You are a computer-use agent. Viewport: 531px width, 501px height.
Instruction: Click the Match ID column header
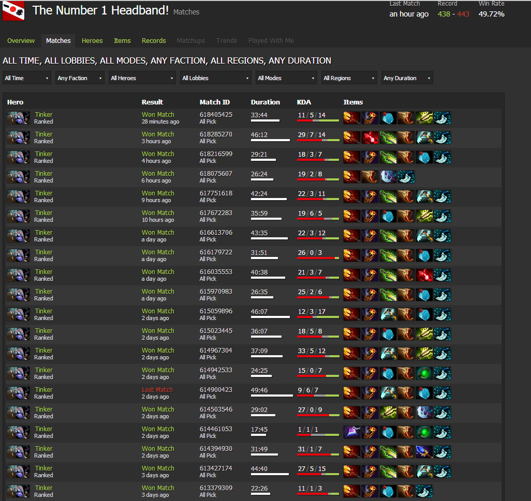tap(214, 102)
